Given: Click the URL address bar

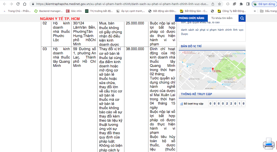Looking at the screenshot, I should point(121,4).
